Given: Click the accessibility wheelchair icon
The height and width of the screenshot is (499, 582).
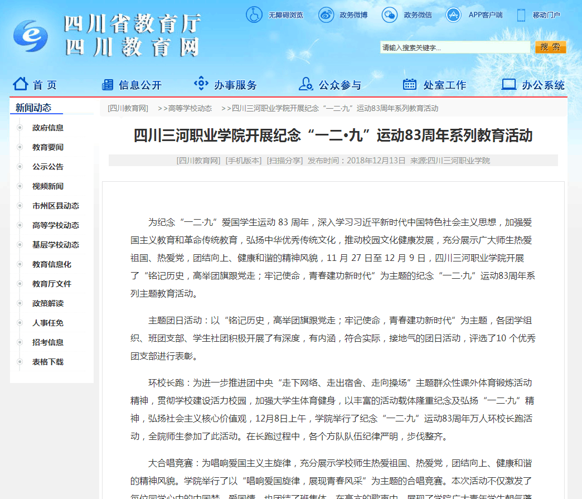Looking at the screenshot, I should point(254,14).
